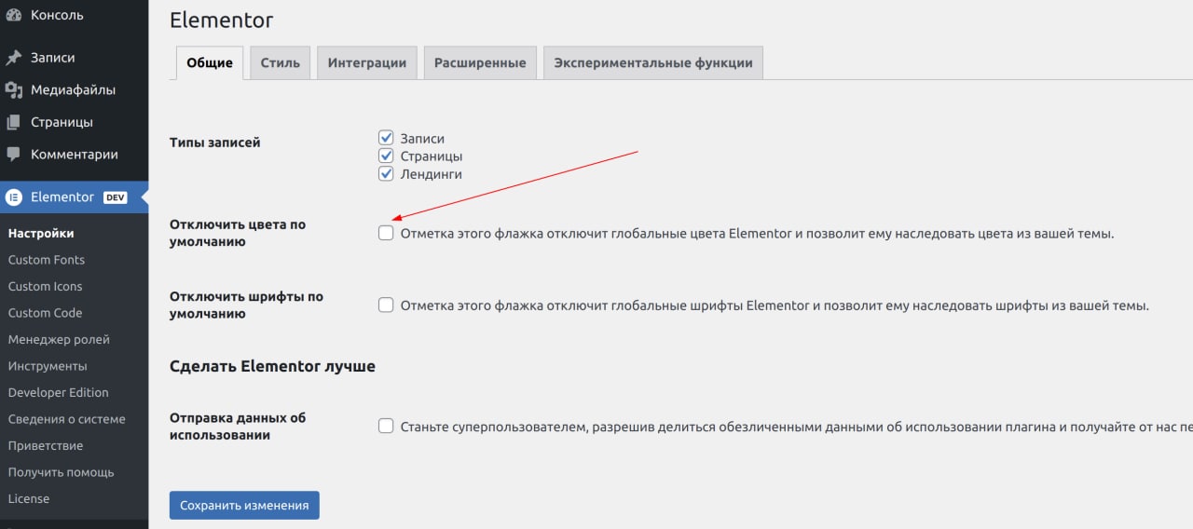Click the Записи pushpin icon

(13, 58)
